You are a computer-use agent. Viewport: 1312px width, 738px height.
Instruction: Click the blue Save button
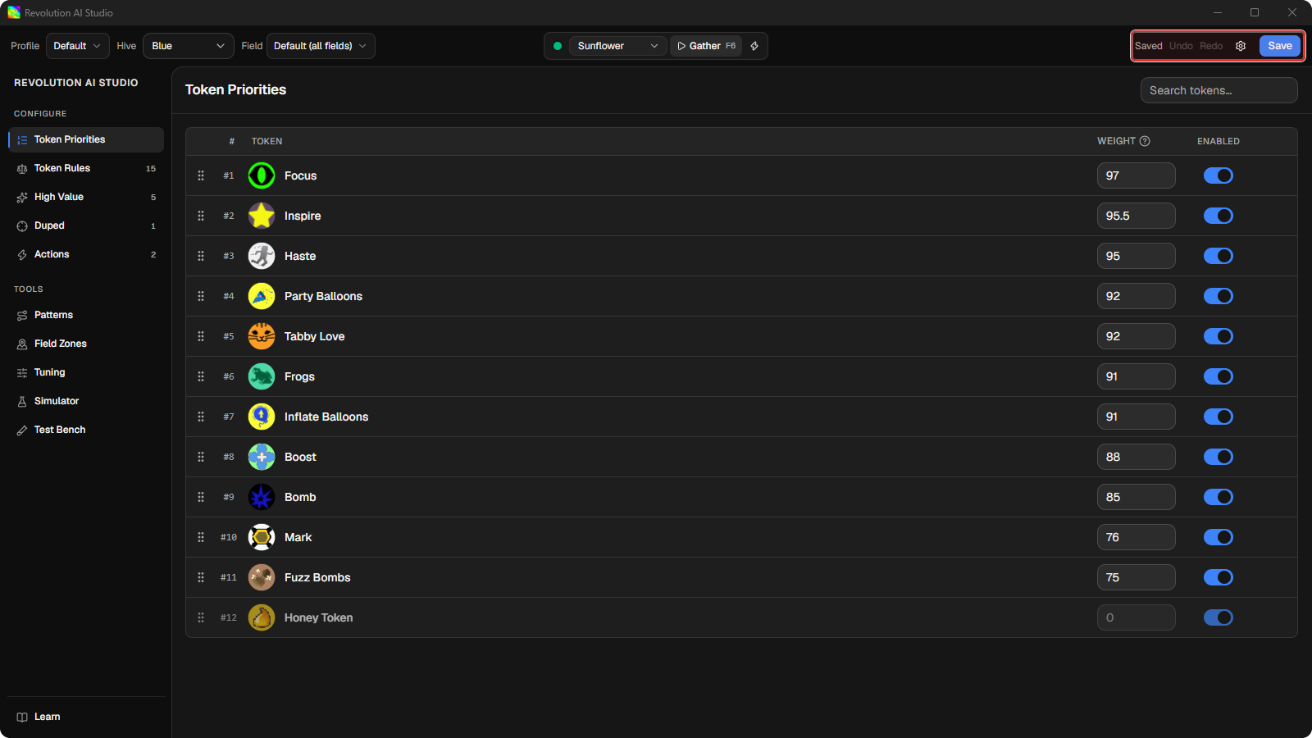(x=1280, y=46)
